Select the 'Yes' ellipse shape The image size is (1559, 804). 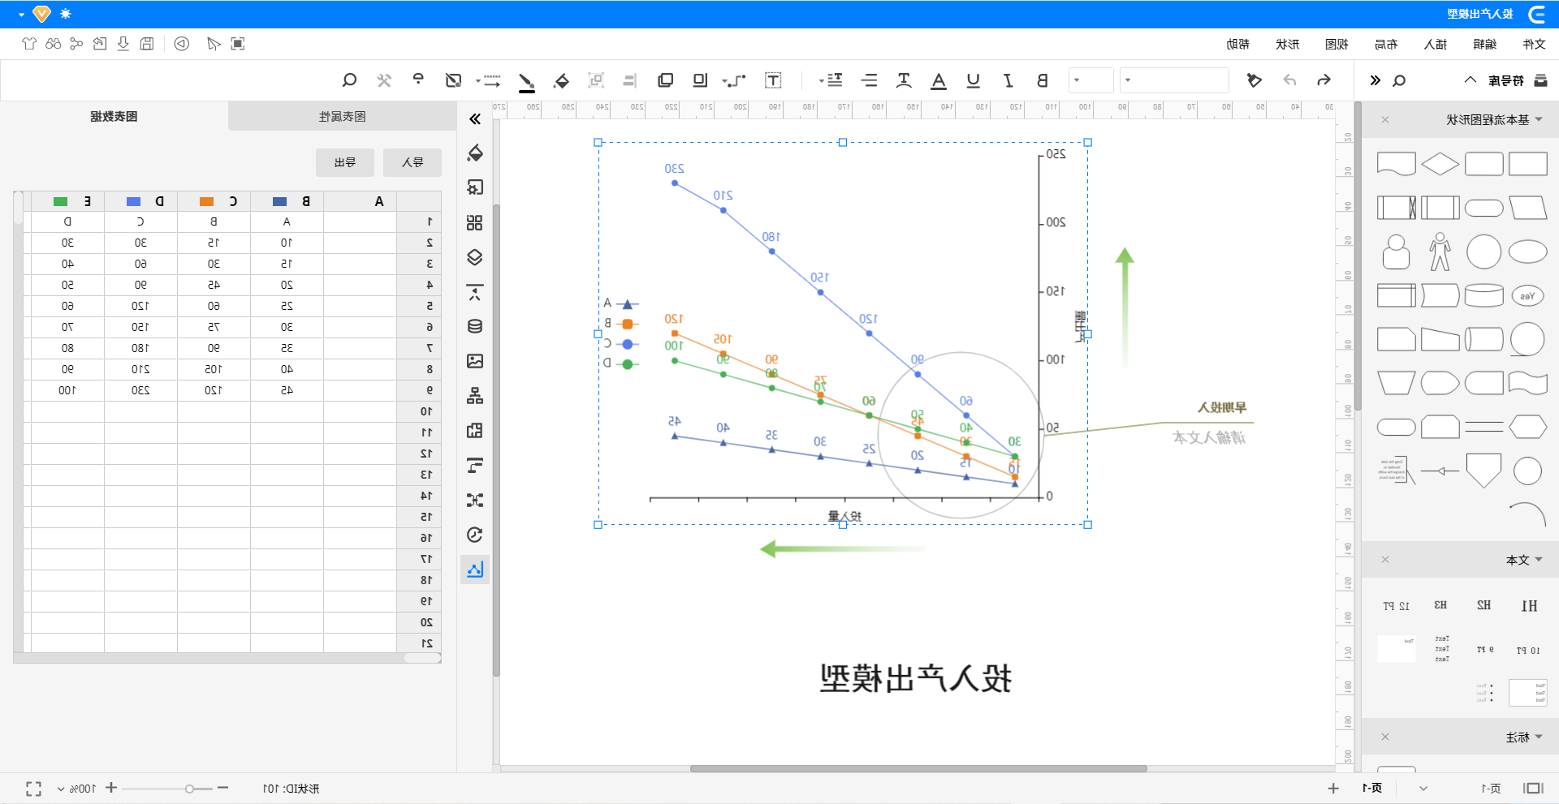[1527, 296]
